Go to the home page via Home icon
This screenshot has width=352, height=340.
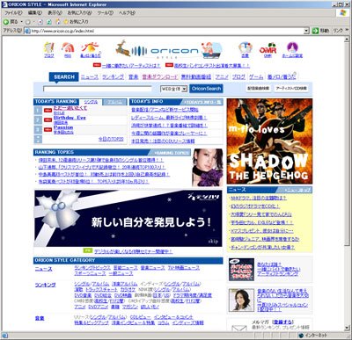(58, 22)
